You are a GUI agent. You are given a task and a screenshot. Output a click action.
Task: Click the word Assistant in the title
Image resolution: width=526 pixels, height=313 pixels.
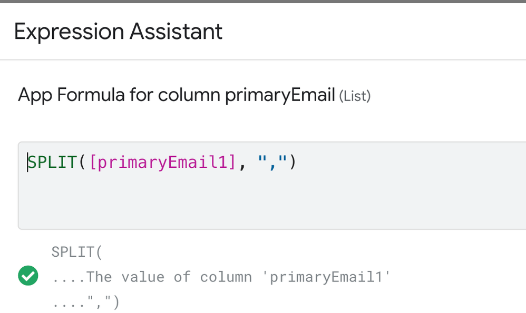pyautogui.click(x=176, y=32)
